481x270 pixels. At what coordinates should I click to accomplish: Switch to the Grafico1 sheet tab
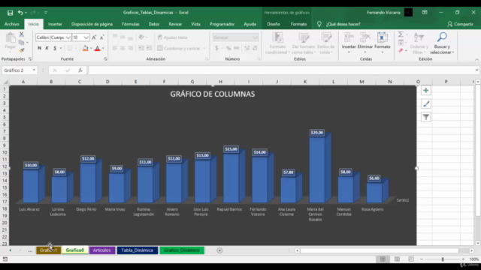point(48,250)
